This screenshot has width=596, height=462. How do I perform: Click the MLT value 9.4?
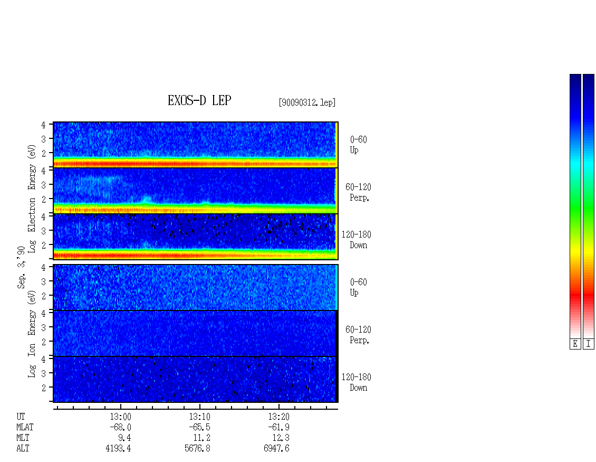124,438
